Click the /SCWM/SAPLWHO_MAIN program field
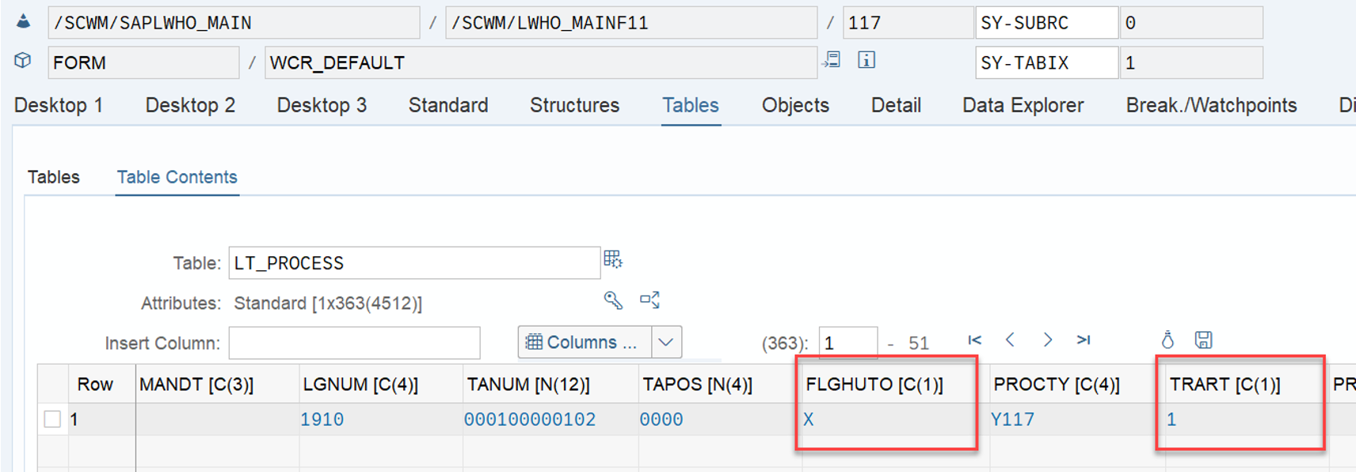 tap(234, 23)
